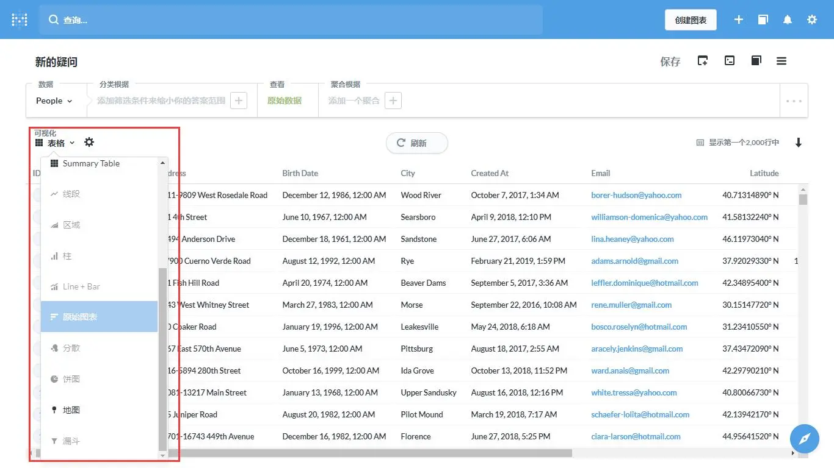Add a filter with the plus button
Viewport: 834px width, 468px height.
(239, 101)
